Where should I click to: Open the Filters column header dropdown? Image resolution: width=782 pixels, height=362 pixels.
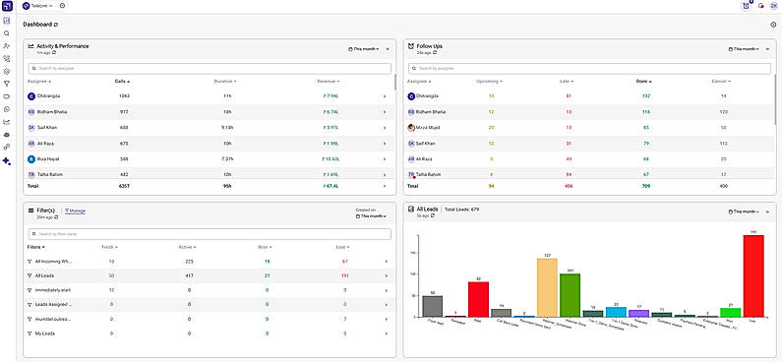tap(36, 247)
